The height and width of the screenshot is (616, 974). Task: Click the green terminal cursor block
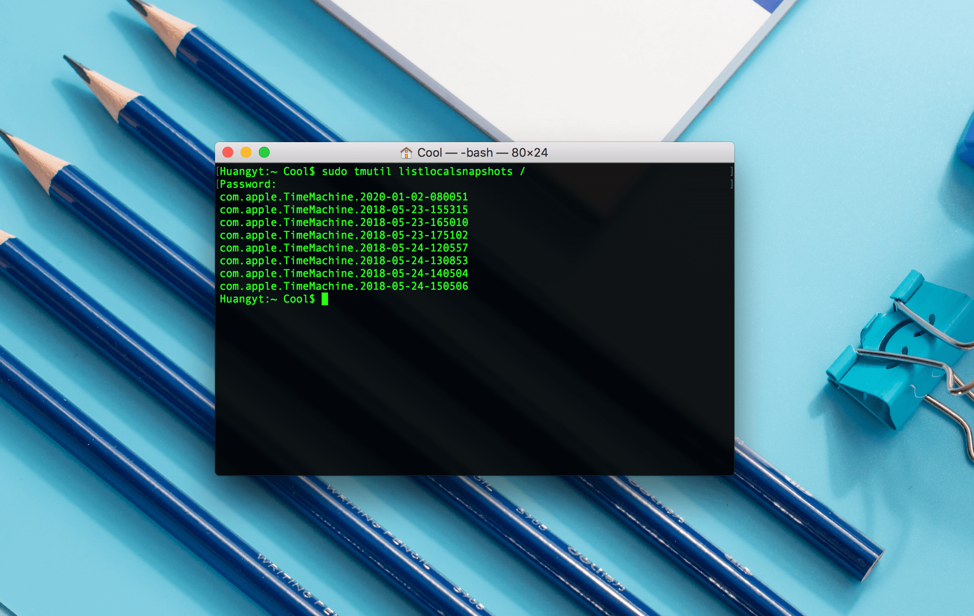pyautogui.click(x=325, y=299)
